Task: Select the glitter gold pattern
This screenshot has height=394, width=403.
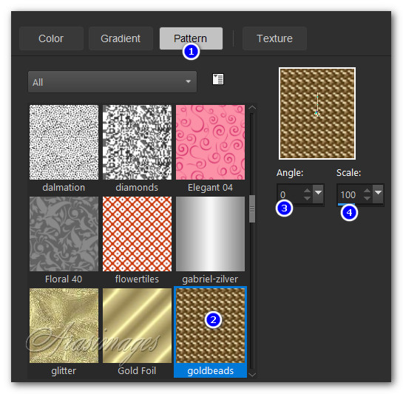Action: (64, 325)
